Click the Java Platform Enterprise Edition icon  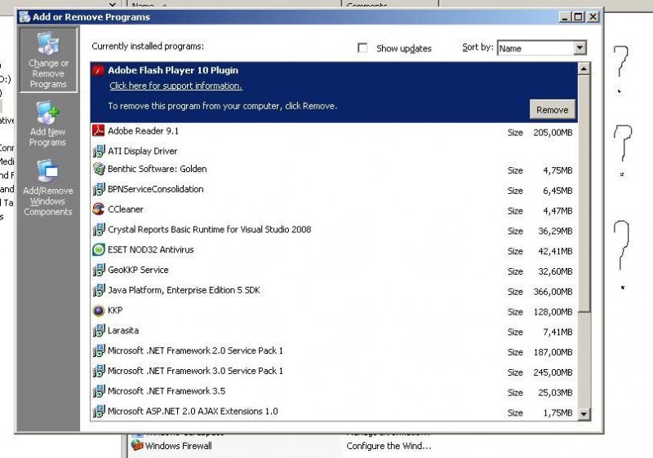point(98,290)
